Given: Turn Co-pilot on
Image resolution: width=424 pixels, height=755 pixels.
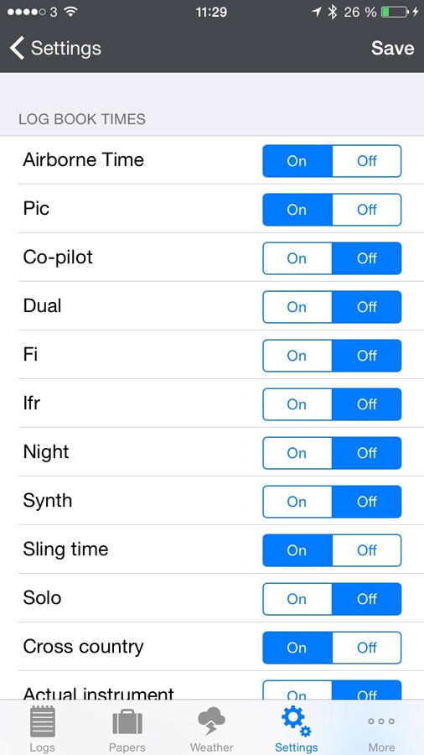Looking at the screenshot, I should coord(297,258).
